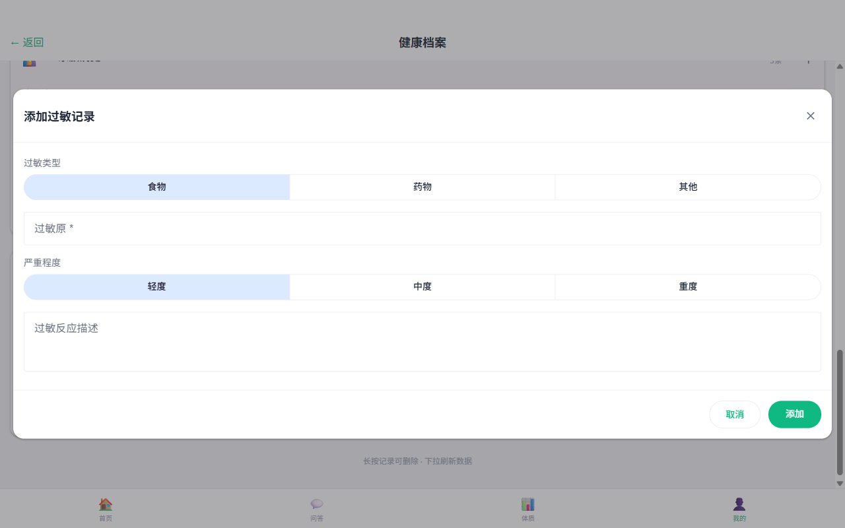Click the plus icon behind the dialog
Screen dimensions: 845x528
coord(808,61)
